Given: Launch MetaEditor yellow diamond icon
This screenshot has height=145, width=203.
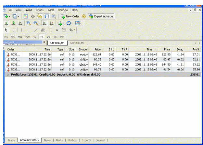Looking at the screenshot, I should 84,17.
